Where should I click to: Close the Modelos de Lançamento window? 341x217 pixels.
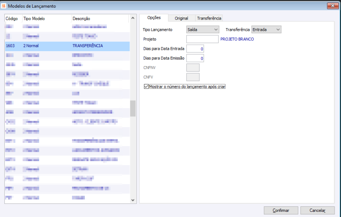(332, 6)
